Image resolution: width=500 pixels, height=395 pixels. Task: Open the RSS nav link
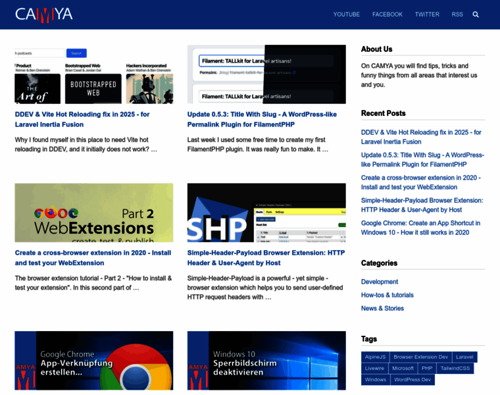coord(457,14)
